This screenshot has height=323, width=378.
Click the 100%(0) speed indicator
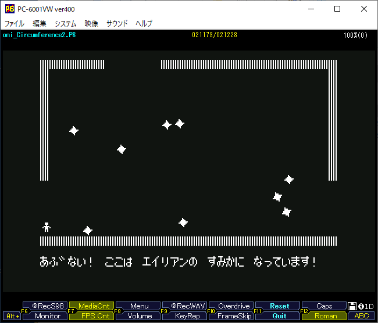tap(355, 35)
